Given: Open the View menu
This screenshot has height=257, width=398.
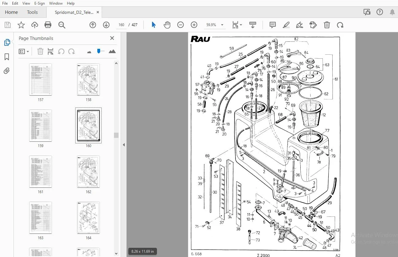Looking at the screenshot, I should pyautogui.click(x=26, y=3).
